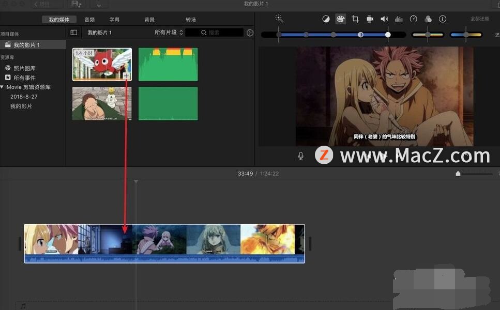The width and height of the screenshot is (500, 310).
Task: Click the 1:24:22 total duration text
Action: 269,174
